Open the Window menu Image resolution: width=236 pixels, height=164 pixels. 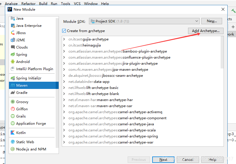[x=91, y=4]
